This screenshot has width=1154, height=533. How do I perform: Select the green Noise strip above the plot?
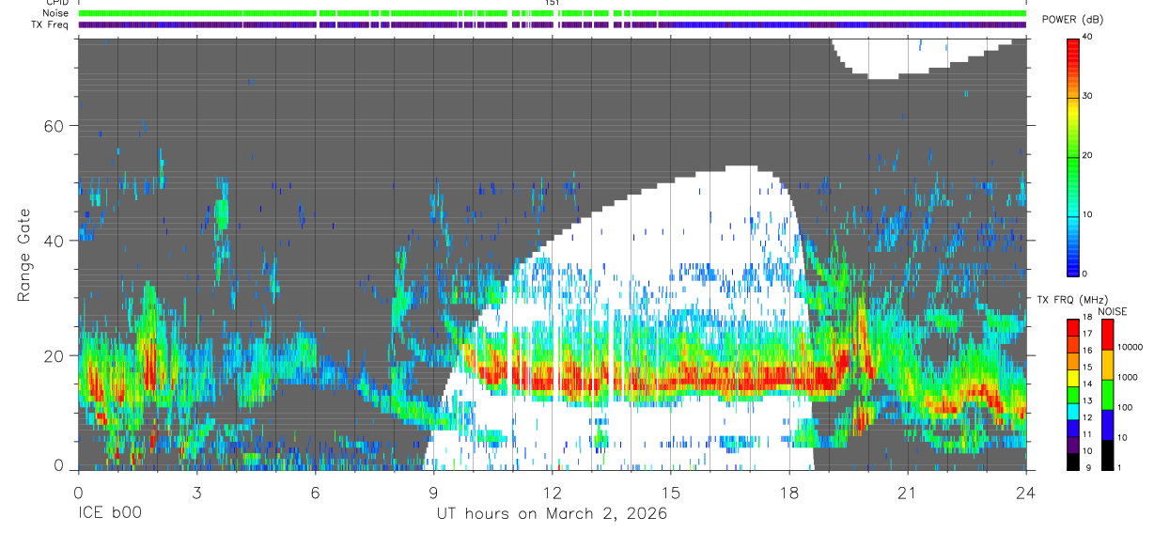point(553,13)
